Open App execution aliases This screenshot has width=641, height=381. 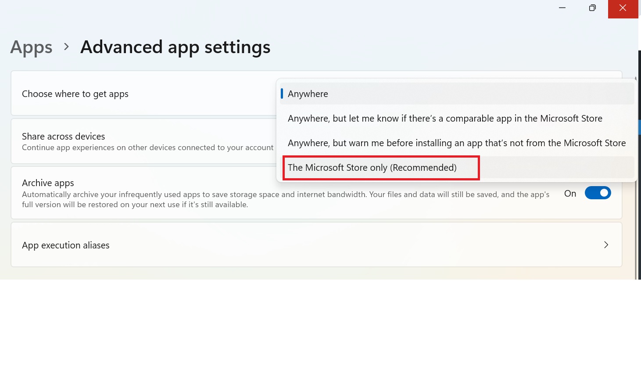point(66,245)
